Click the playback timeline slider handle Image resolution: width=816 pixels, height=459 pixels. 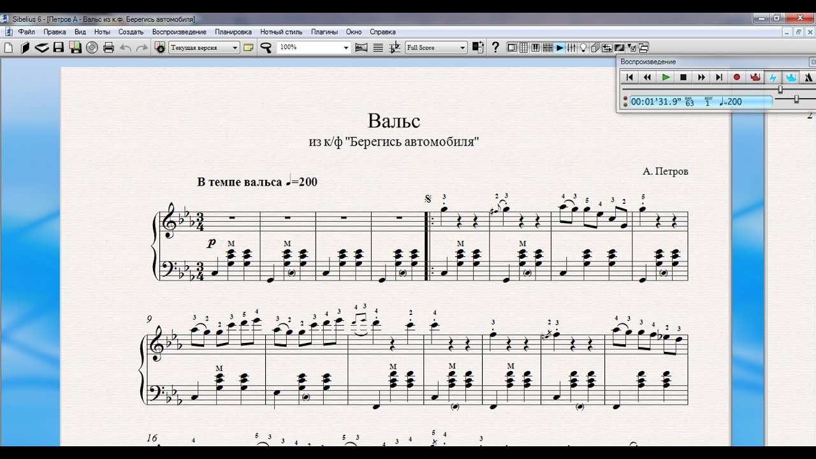(x=780, y=90)
